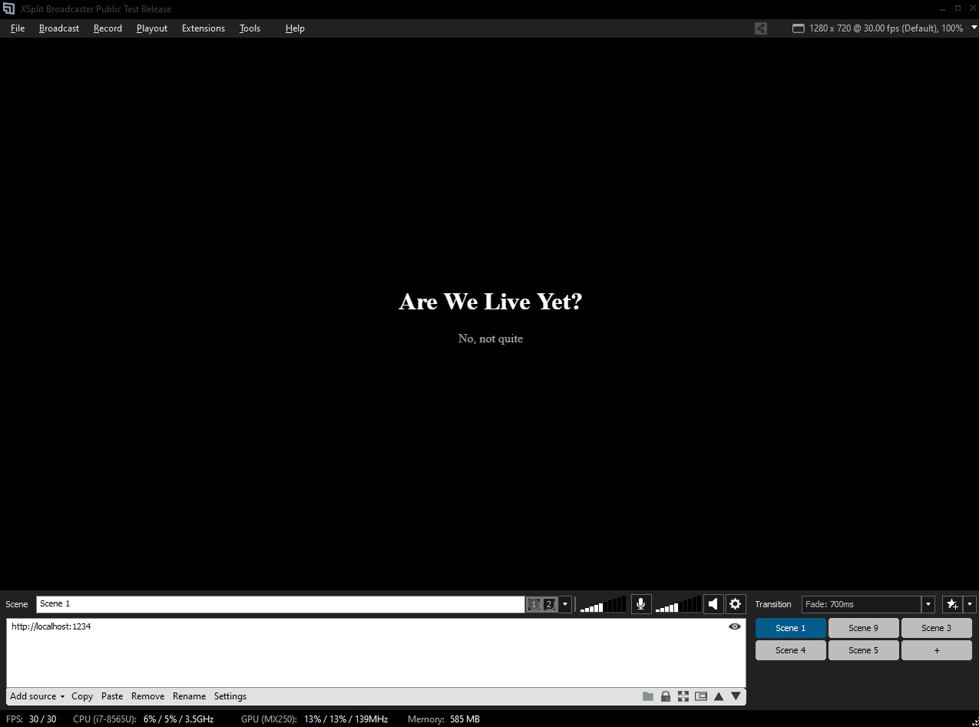The image size is (979, 727).
Task: Adjust the microphone volume level bars
Action: [603, 605]
